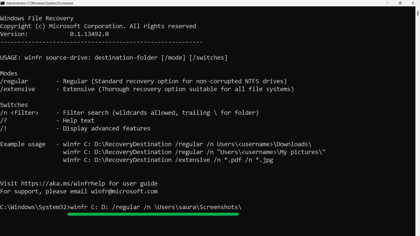Click the 'C:\Windows\System32>' prompt text
The height and width of the screenshot is (236, 420).
(x=35, y=207)
